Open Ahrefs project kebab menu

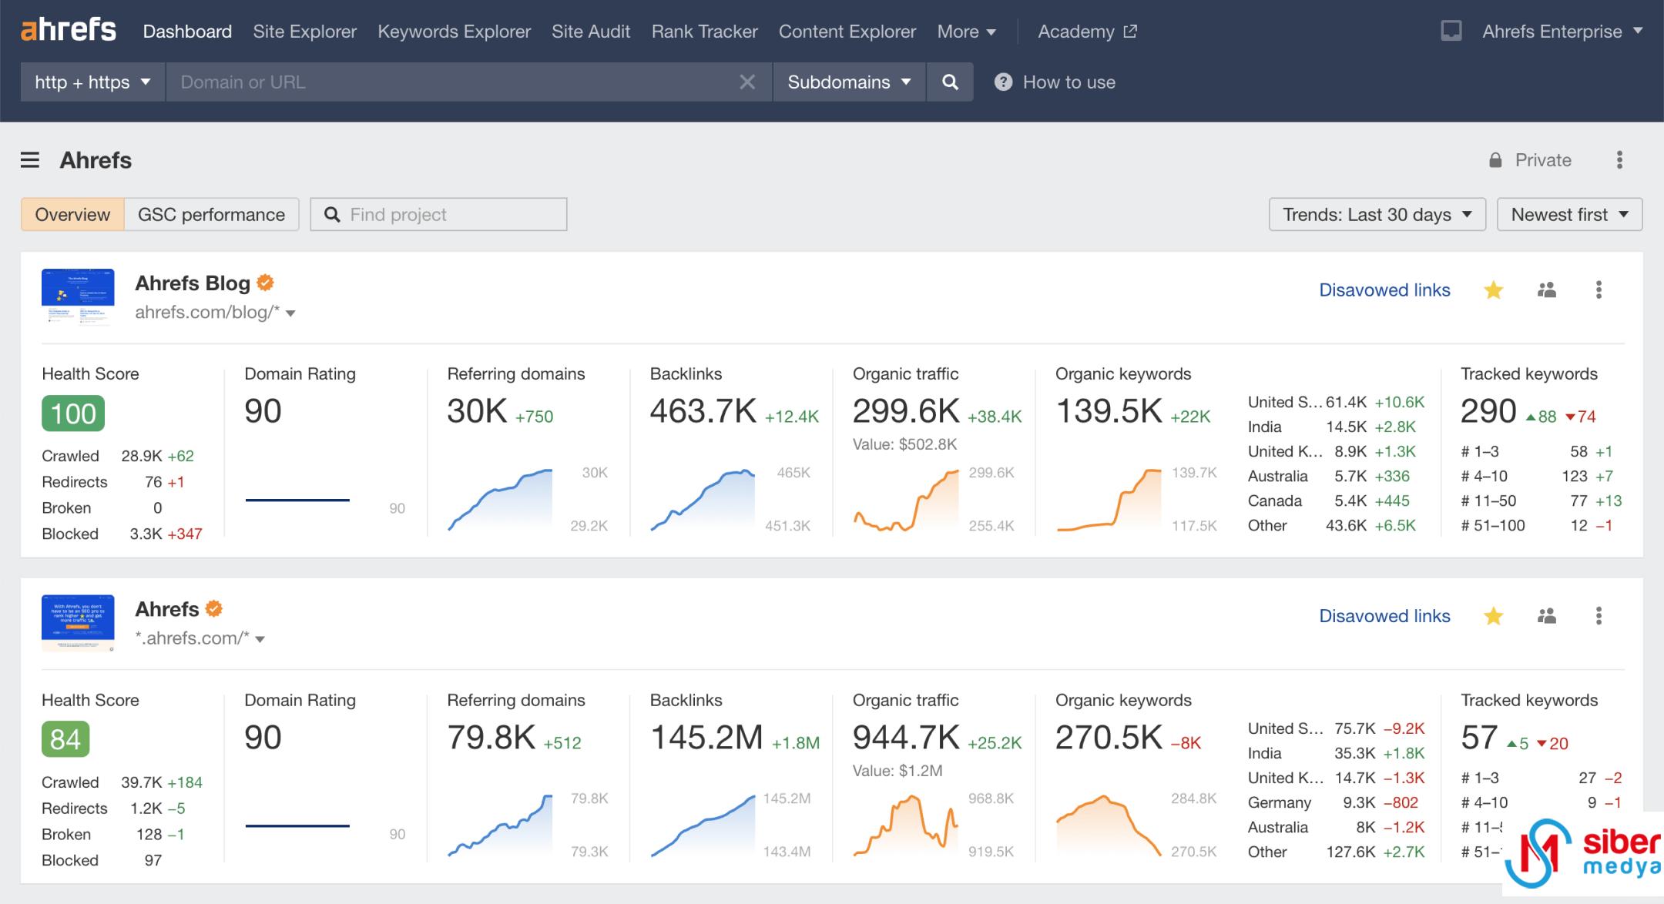click(1599, 616)
